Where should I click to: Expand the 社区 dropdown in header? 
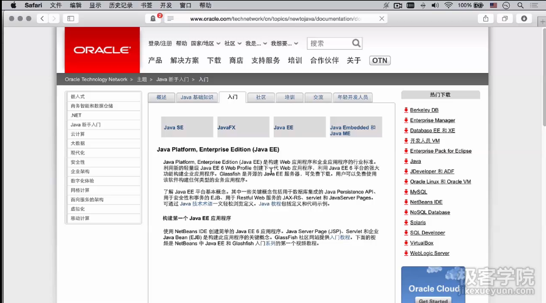[x=233, y=44]
